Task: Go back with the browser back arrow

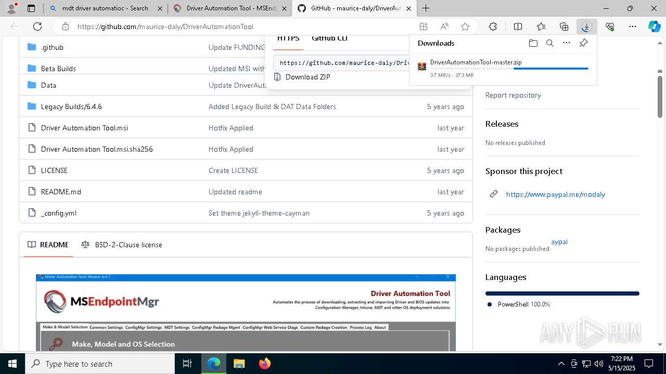Action: [15, 26]
